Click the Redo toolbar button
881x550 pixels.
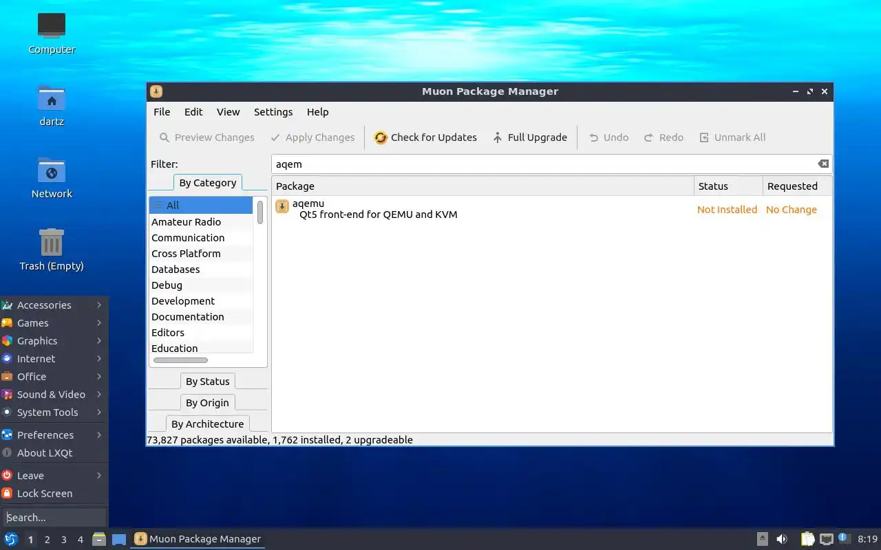[x=664, y=137]
